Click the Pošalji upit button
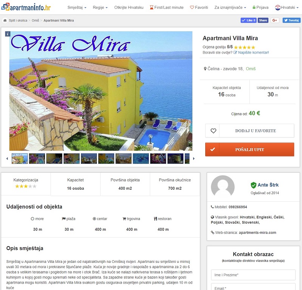The image size is (302, 290). click(249, 149)
